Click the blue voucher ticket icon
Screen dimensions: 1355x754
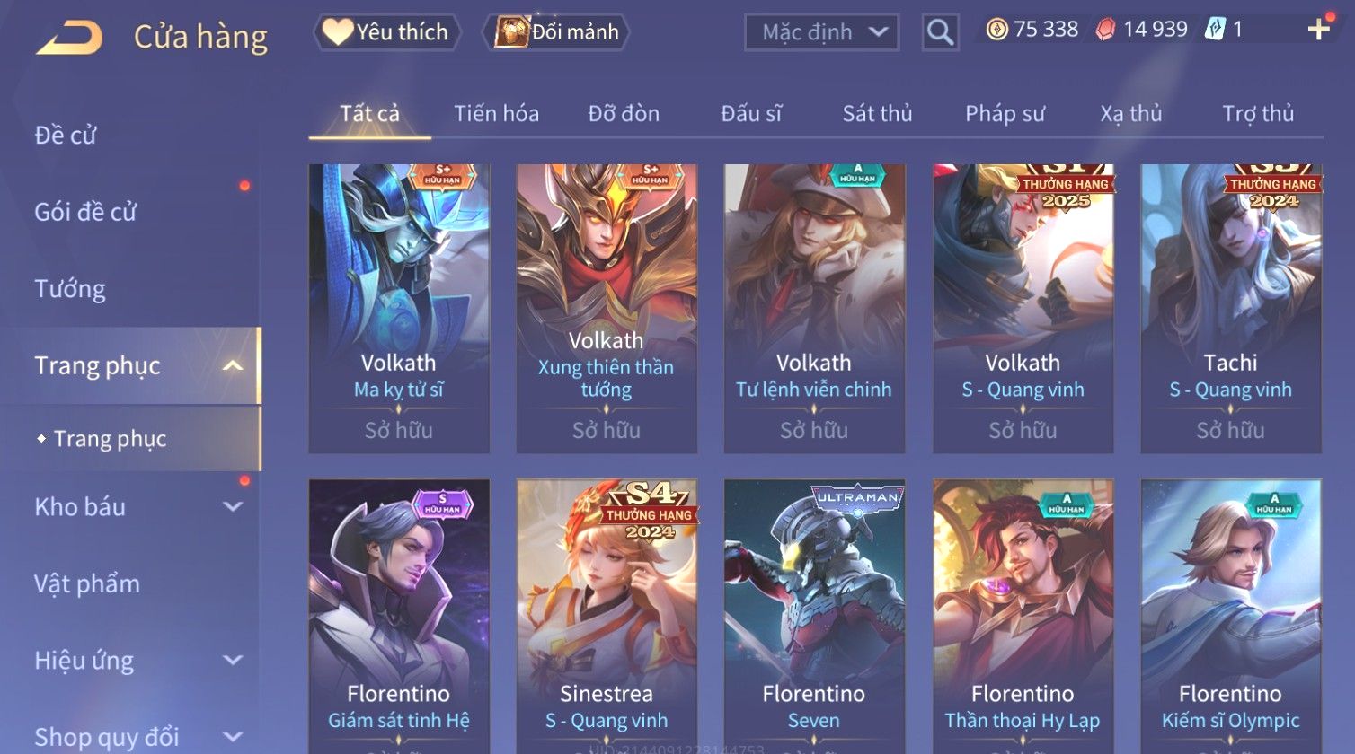point(1215,30)
